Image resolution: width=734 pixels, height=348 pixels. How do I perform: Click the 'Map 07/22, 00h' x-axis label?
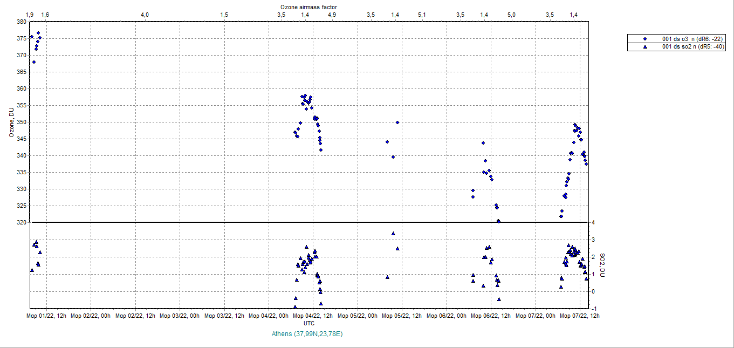coord(535,316)
